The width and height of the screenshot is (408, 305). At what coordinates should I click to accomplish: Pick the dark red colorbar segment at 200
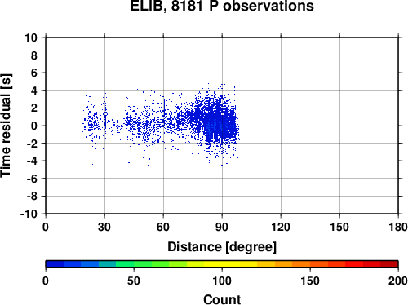click(x=389, y=264)
